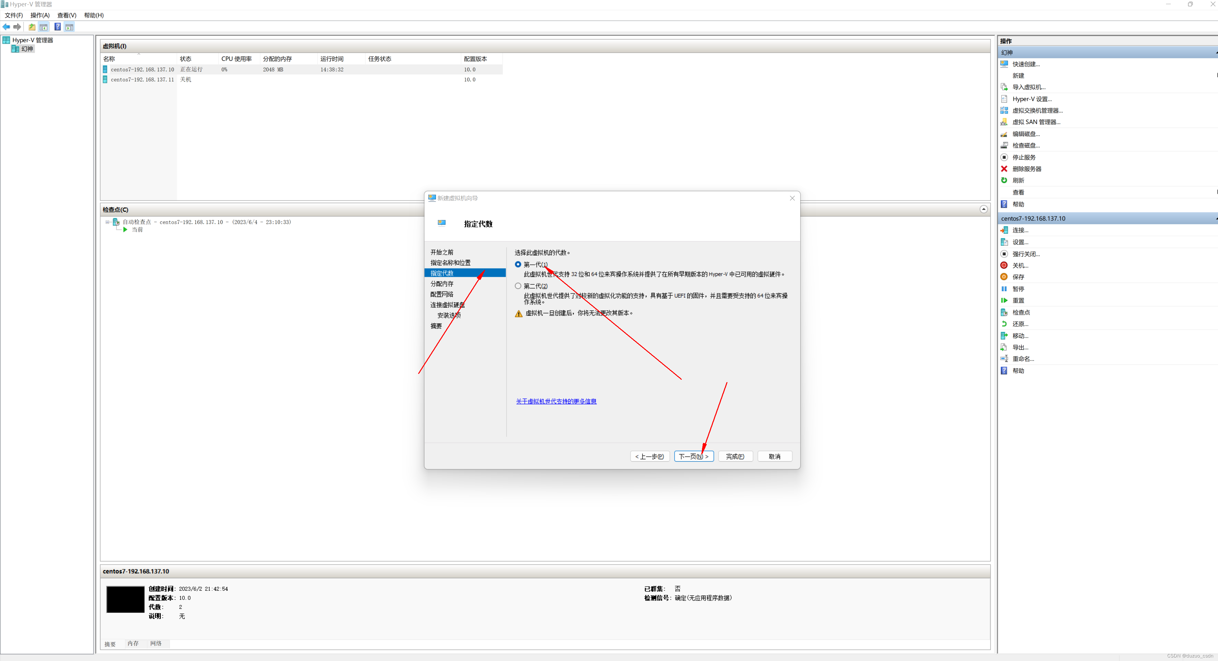Select Generation 1 (第一代) radio button
This screenshot has height=661, width=1218.
[518, 264]
